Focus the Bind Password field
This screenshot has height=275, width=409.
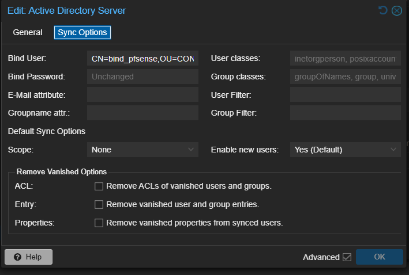click(x=142, y=77)
